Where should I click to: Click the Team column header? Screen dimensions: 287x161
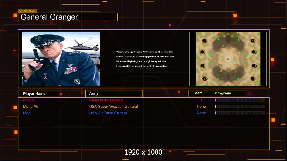tap(198, 93)
